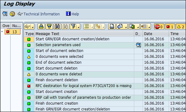Click the Export icon
This screenshot has width=186, height=112.
pyautogui.click(x=132, y=26)
